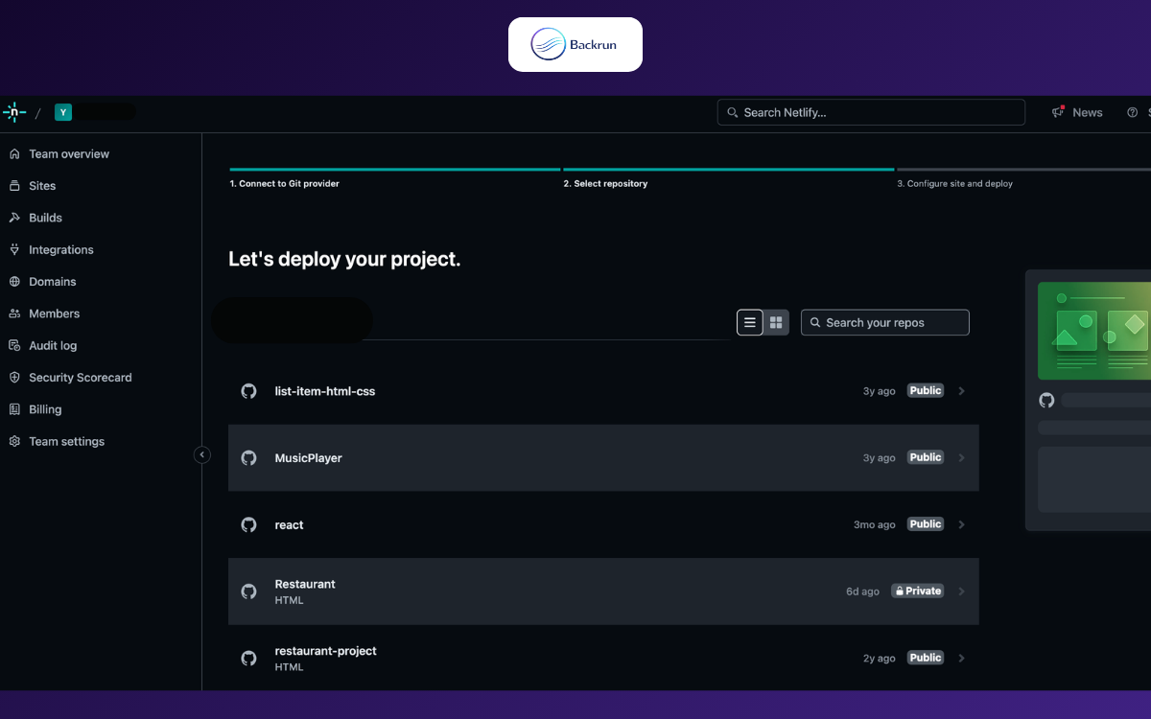Collapse the sidebar with the arrow handle
1151x719 pixels.
(x=201, y=454)
